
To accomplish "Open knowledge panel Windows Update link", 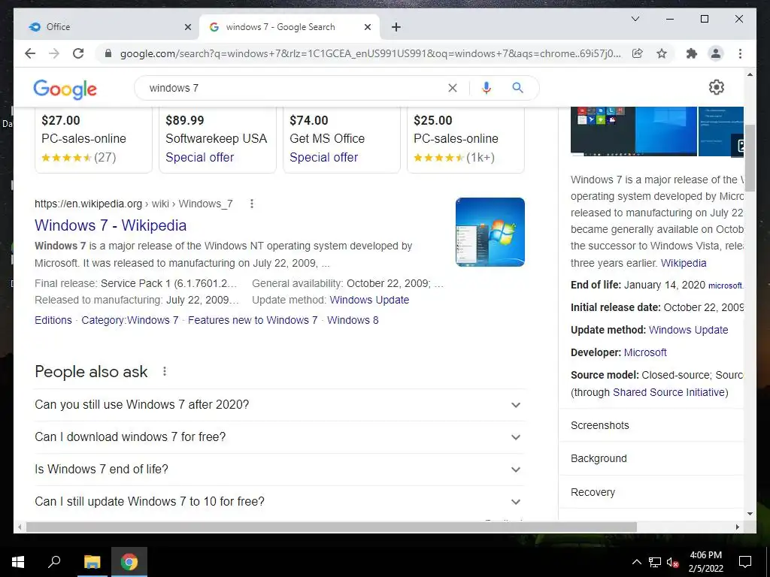I will click(688, 330).
